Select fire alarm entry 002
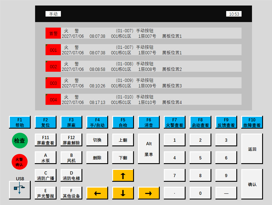The width and height of the screenshot is (272, 205). (144, 66)
